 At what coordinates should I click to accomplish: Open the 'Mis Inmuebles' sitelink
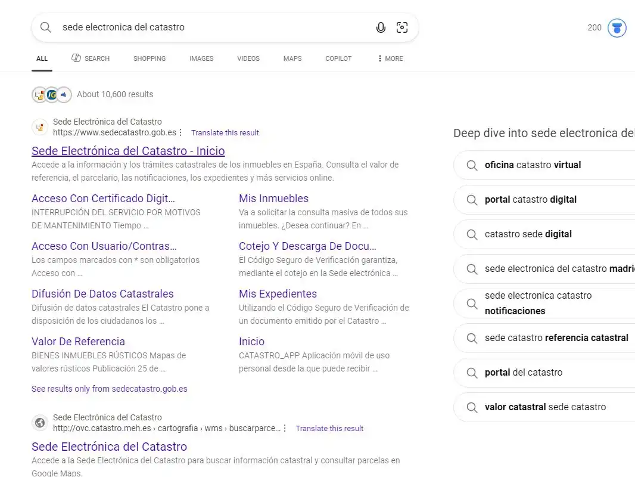pyautogui.click(x=274, y=198)
